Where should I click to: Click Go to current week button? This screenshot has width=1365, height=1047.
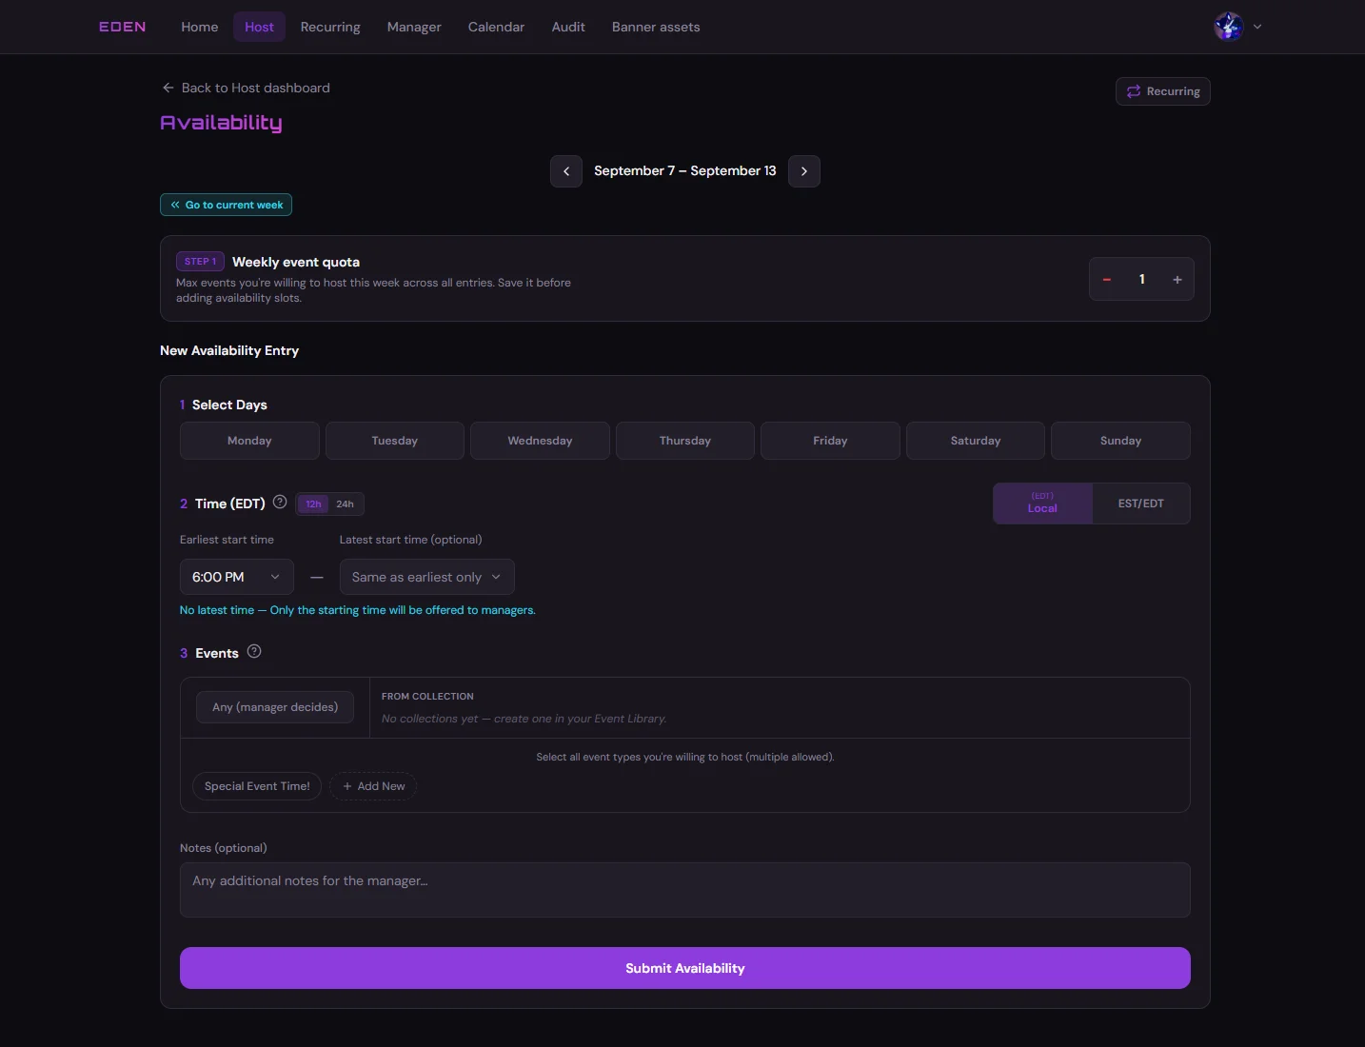coord(227,205)
